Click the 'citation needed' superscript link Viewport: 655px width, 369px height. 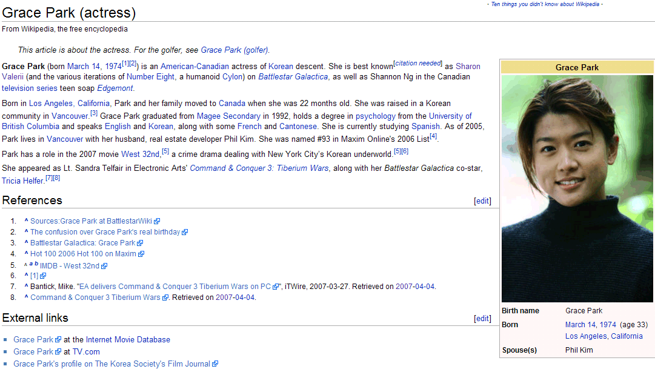coord(417,64)
